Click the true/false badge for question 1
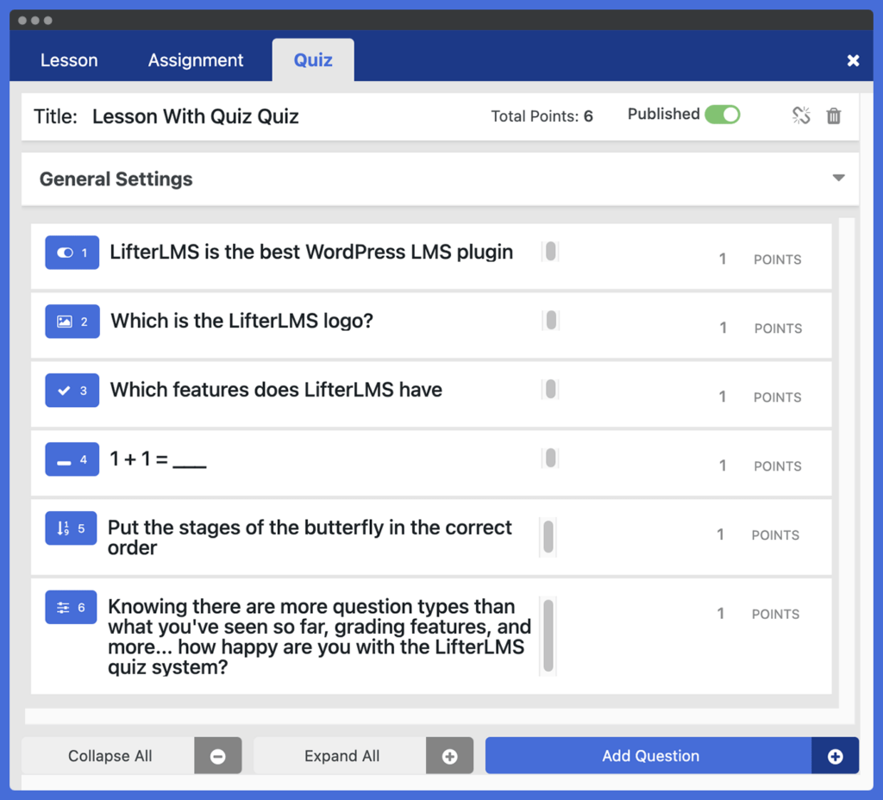The width and height of the screenshot is (883, 800). [x=72, y=253]
